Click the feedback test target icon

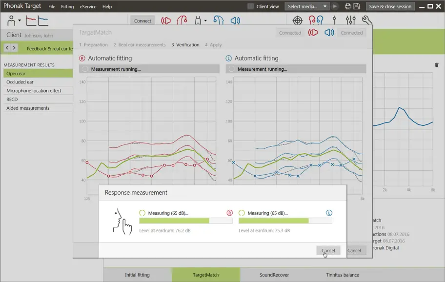pyautogui.click(x=298, y=20)
